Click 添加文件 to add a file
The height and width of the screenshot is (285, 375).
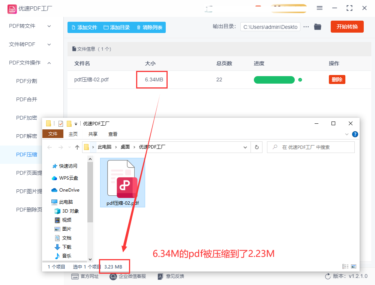(x=84, y=27)
